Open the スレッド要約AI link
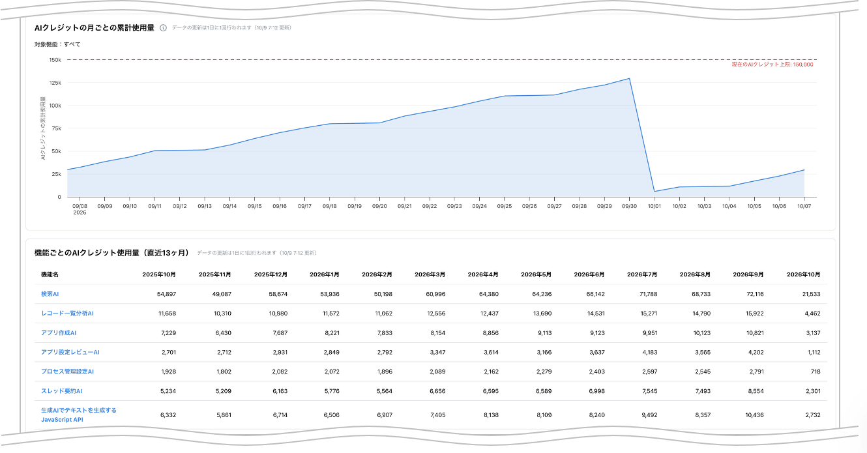 tap(62, 391)
